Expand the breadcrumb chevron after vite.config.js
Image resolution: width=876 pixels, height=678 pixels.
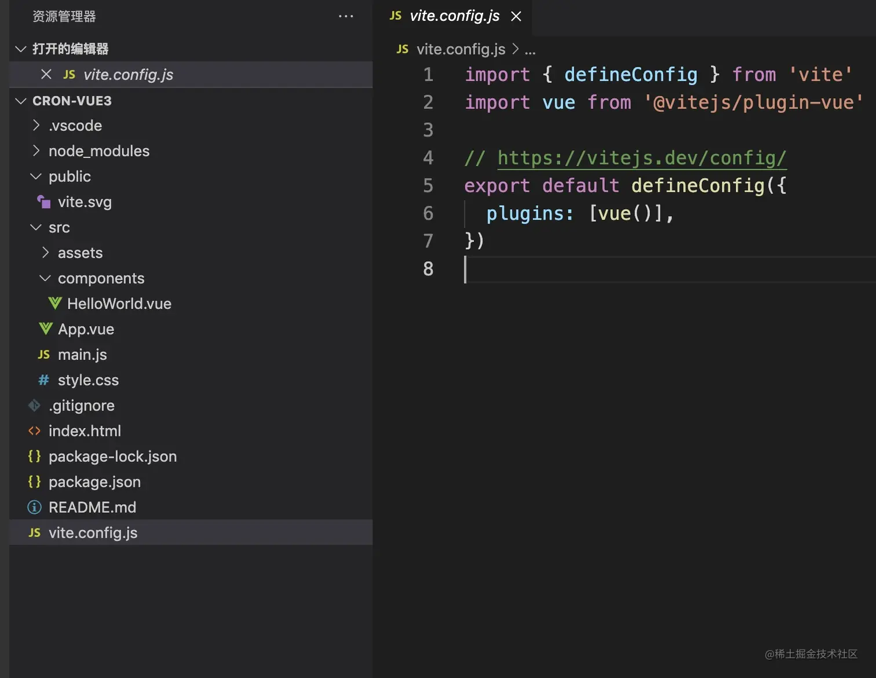[515, 49]
